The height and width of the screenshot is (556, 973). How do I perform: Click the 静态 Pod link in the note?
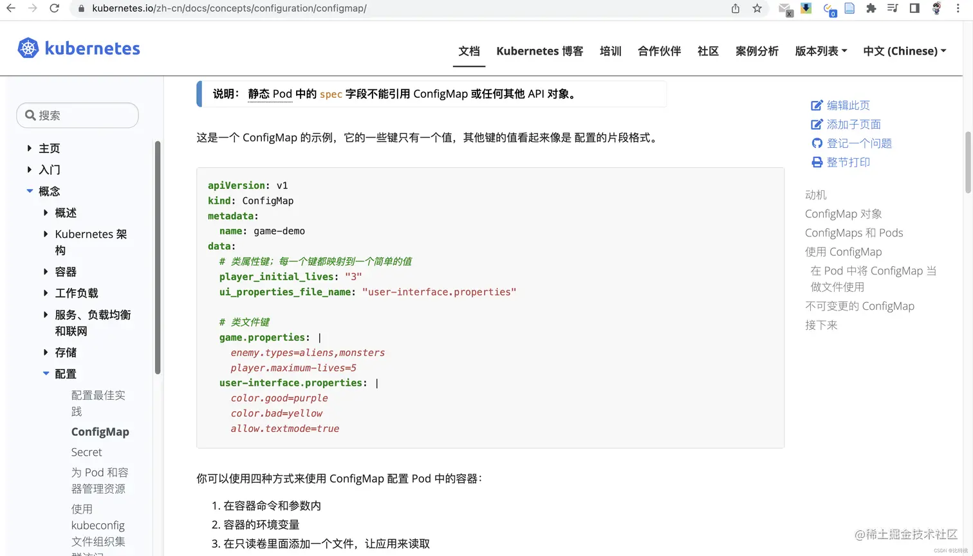270,94
